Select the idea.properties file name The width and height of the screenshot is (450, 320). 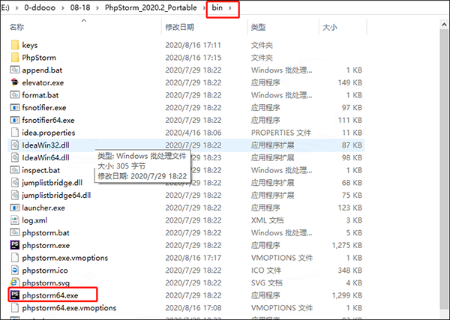point(49,133)
